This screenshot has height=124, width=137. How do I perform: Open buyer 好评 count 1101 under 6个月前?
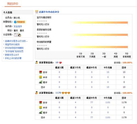(x=108, y=102)
